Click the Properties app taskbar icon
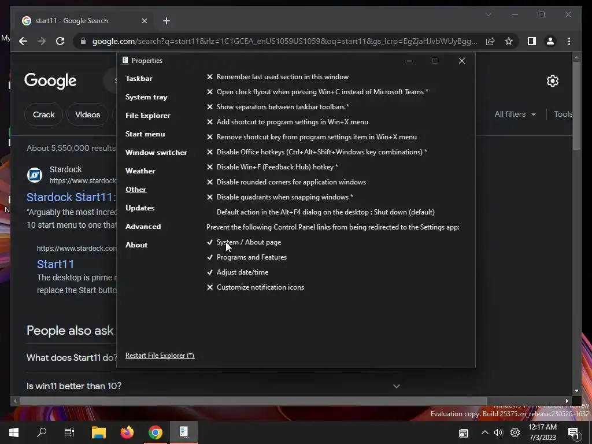The width and height of the screenshot is (592, 444). (x=184, y=432)
